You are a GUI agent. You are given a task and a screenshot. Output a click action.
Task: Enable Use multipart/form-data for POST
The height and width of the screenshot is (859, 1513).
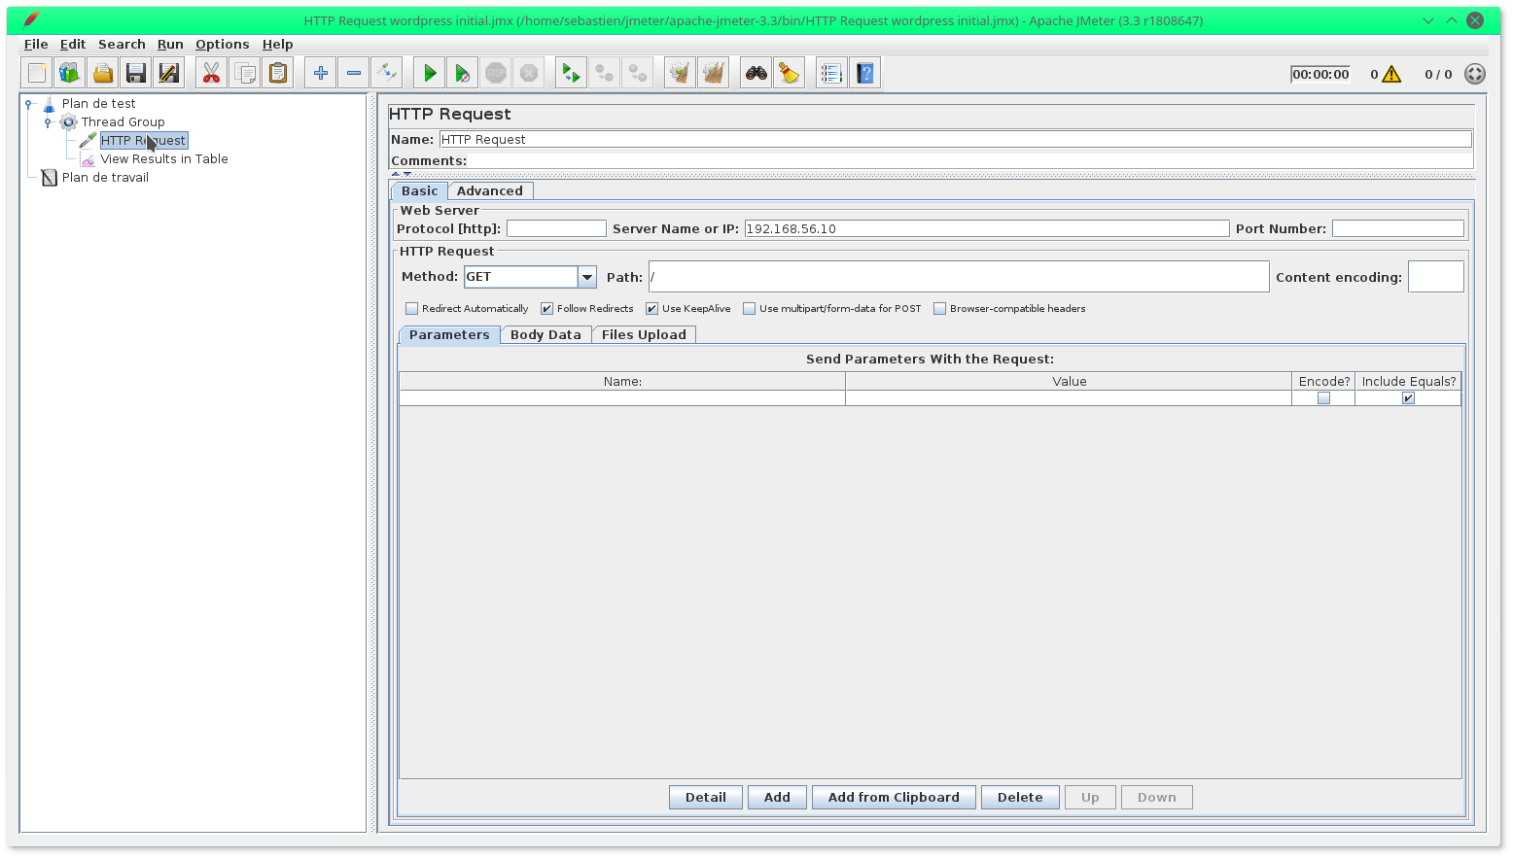[x=750, y=309]
